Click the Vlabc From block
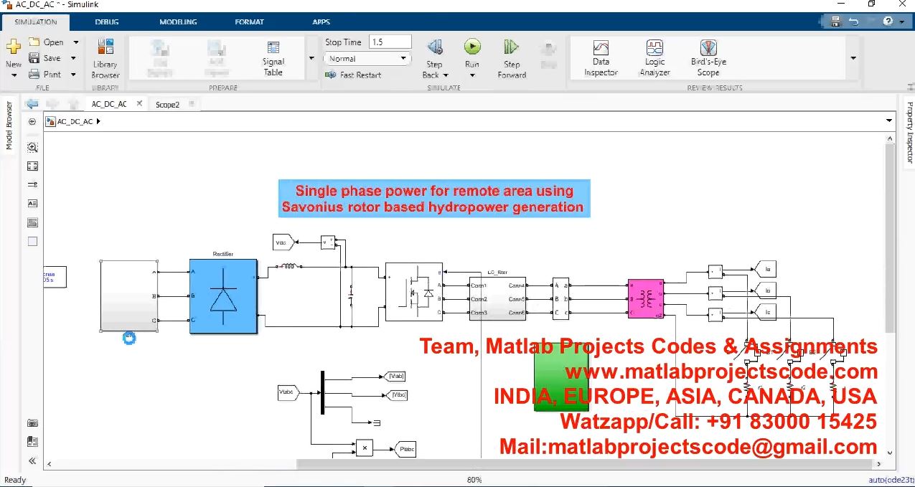This screenshot has height=487, width=915. pyautogui.click(x=288, y=392)
